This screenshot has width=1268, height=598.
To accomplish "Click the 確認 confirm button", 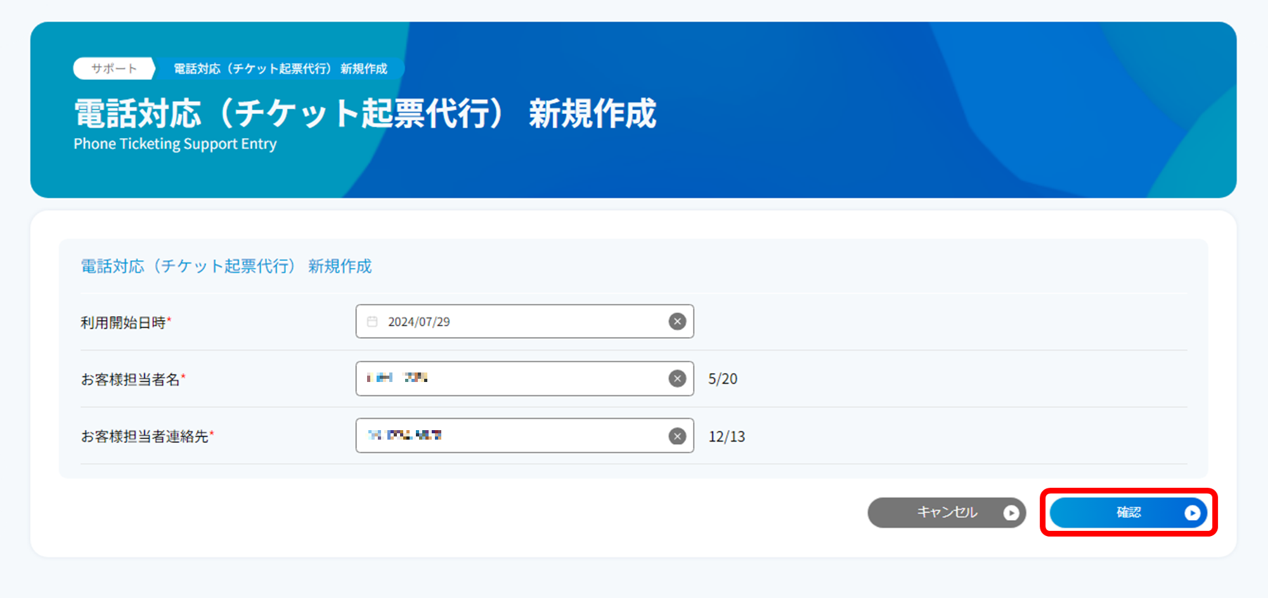I will (x=1129, y=512).
